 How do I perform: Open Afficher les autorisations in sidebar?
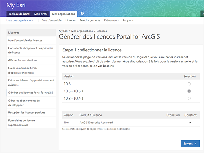(x=23, y=60)
